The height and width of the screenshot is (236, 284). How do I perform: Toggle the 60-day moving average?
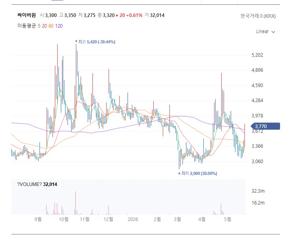point(51,26)
